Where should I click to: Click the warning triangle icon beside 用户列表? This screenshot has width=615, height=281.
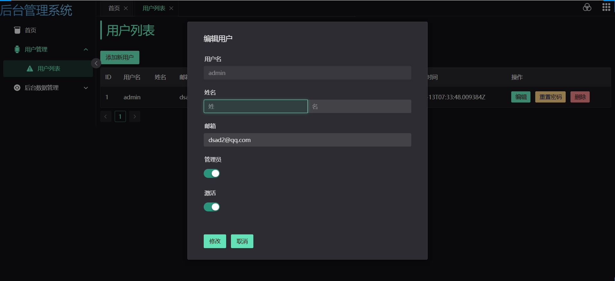30,69
